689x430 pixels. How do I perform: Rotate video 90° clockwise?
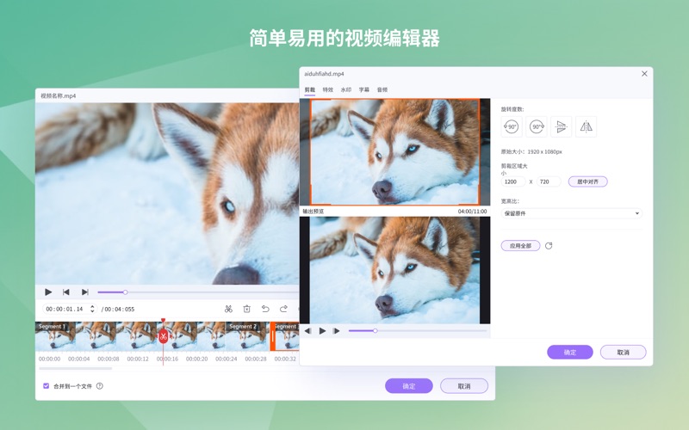click(x=537, y=126)
